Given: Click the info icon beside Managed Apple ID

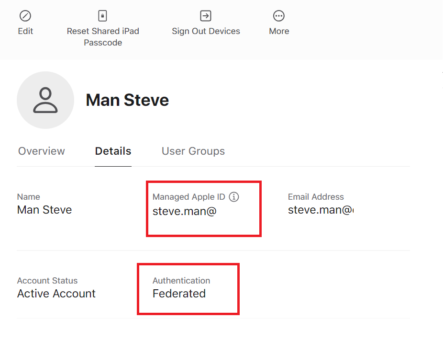Looking at the screenshot, I should (x=233, y=197).
